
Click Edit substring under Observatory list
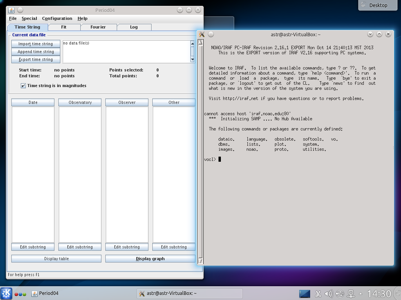coord(80,247)
